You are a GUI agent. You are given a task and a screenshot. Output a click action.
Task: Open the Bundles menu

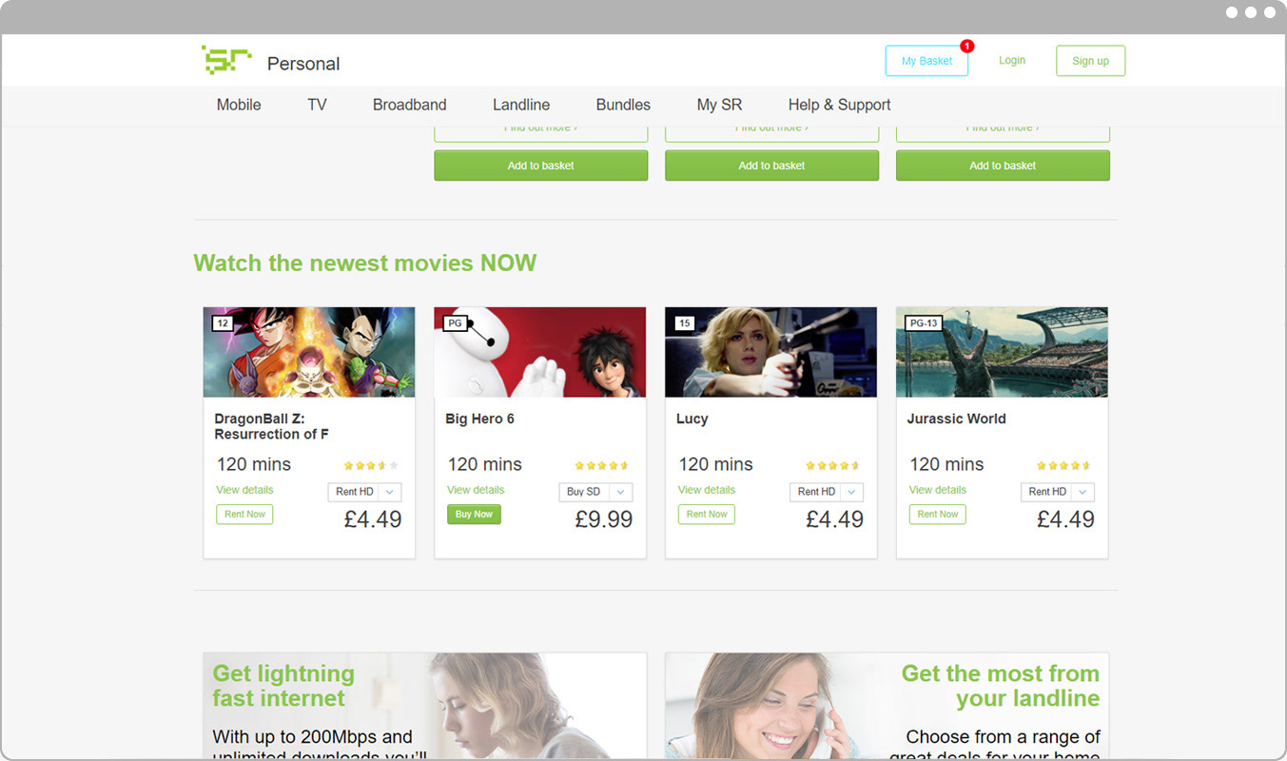[x=623, y=105]
